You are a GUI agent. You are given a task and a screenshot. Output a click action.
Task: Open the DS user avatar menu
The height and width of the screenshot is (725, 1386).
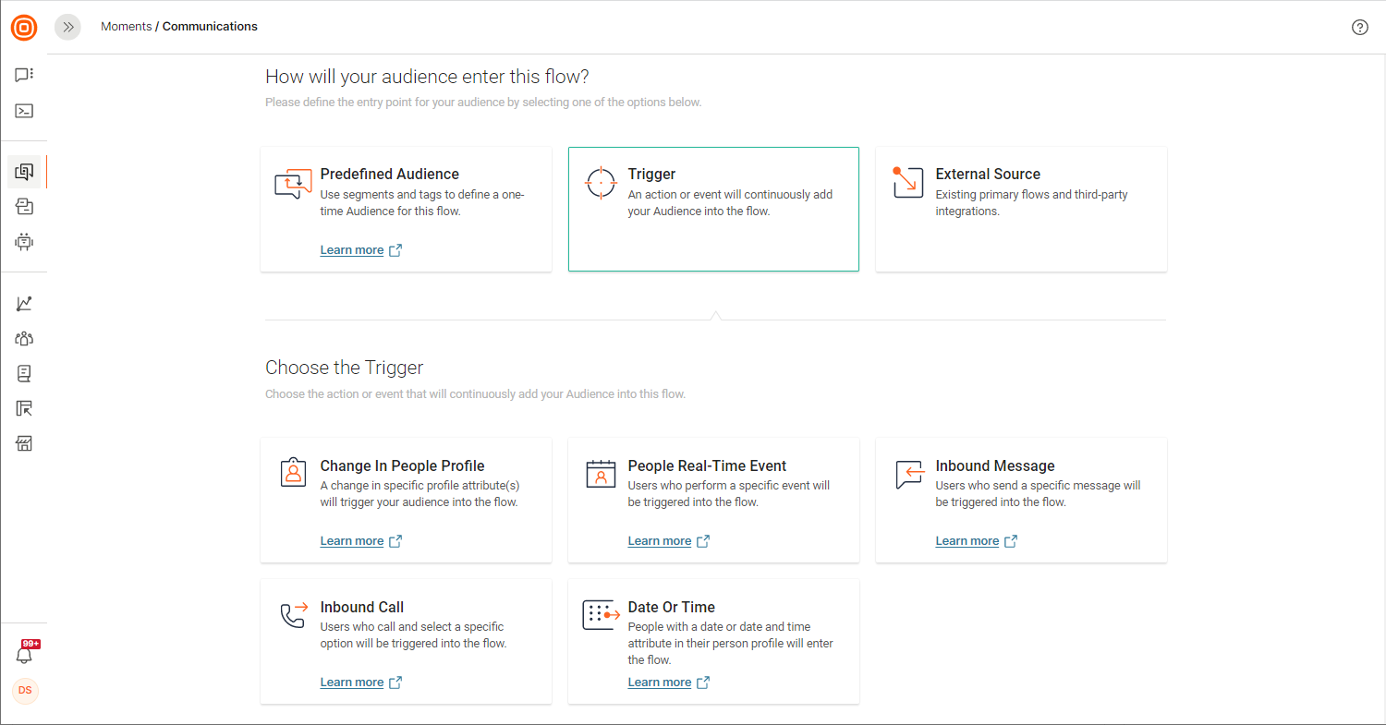25,691
